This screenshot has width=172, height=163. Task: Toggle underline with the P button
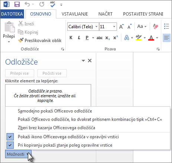87,38
